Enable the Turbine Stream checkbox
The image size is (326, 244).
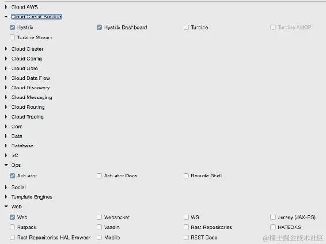click(x=13, y=37)
